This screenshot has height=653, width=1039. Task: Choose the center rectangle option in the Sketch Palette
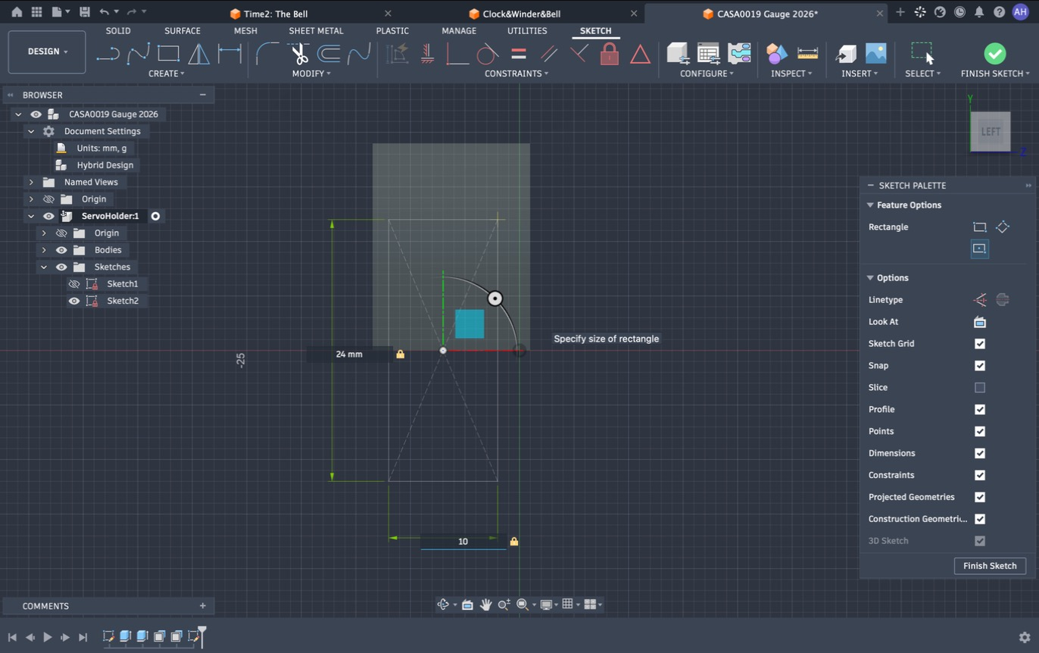click(979, 248)
